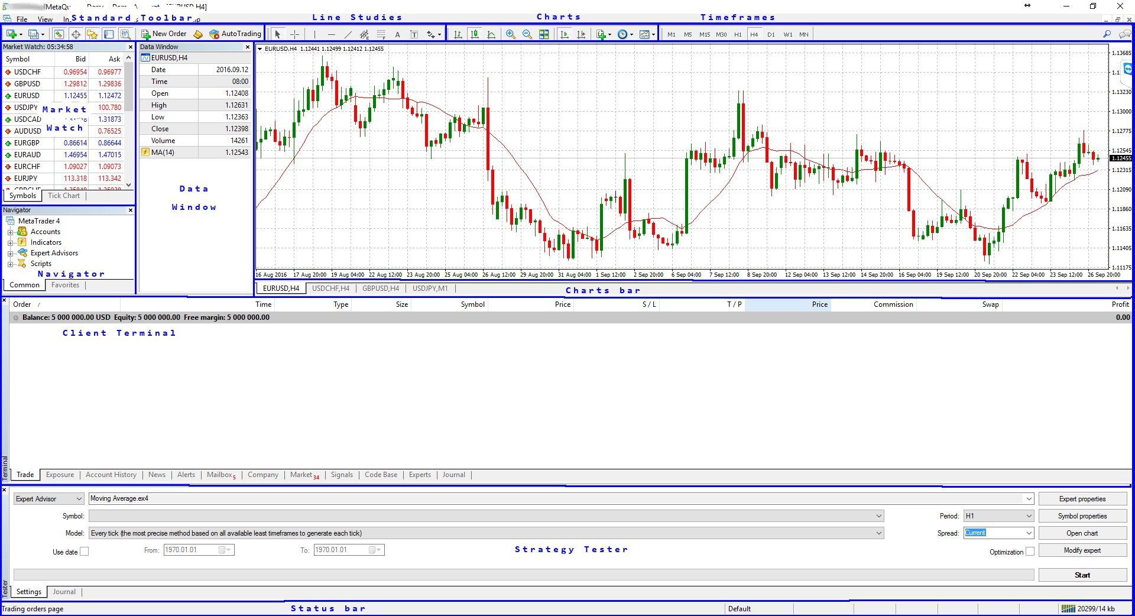Switch to the Tick Chart tab

pyautogui.click(x=64, y=196)
